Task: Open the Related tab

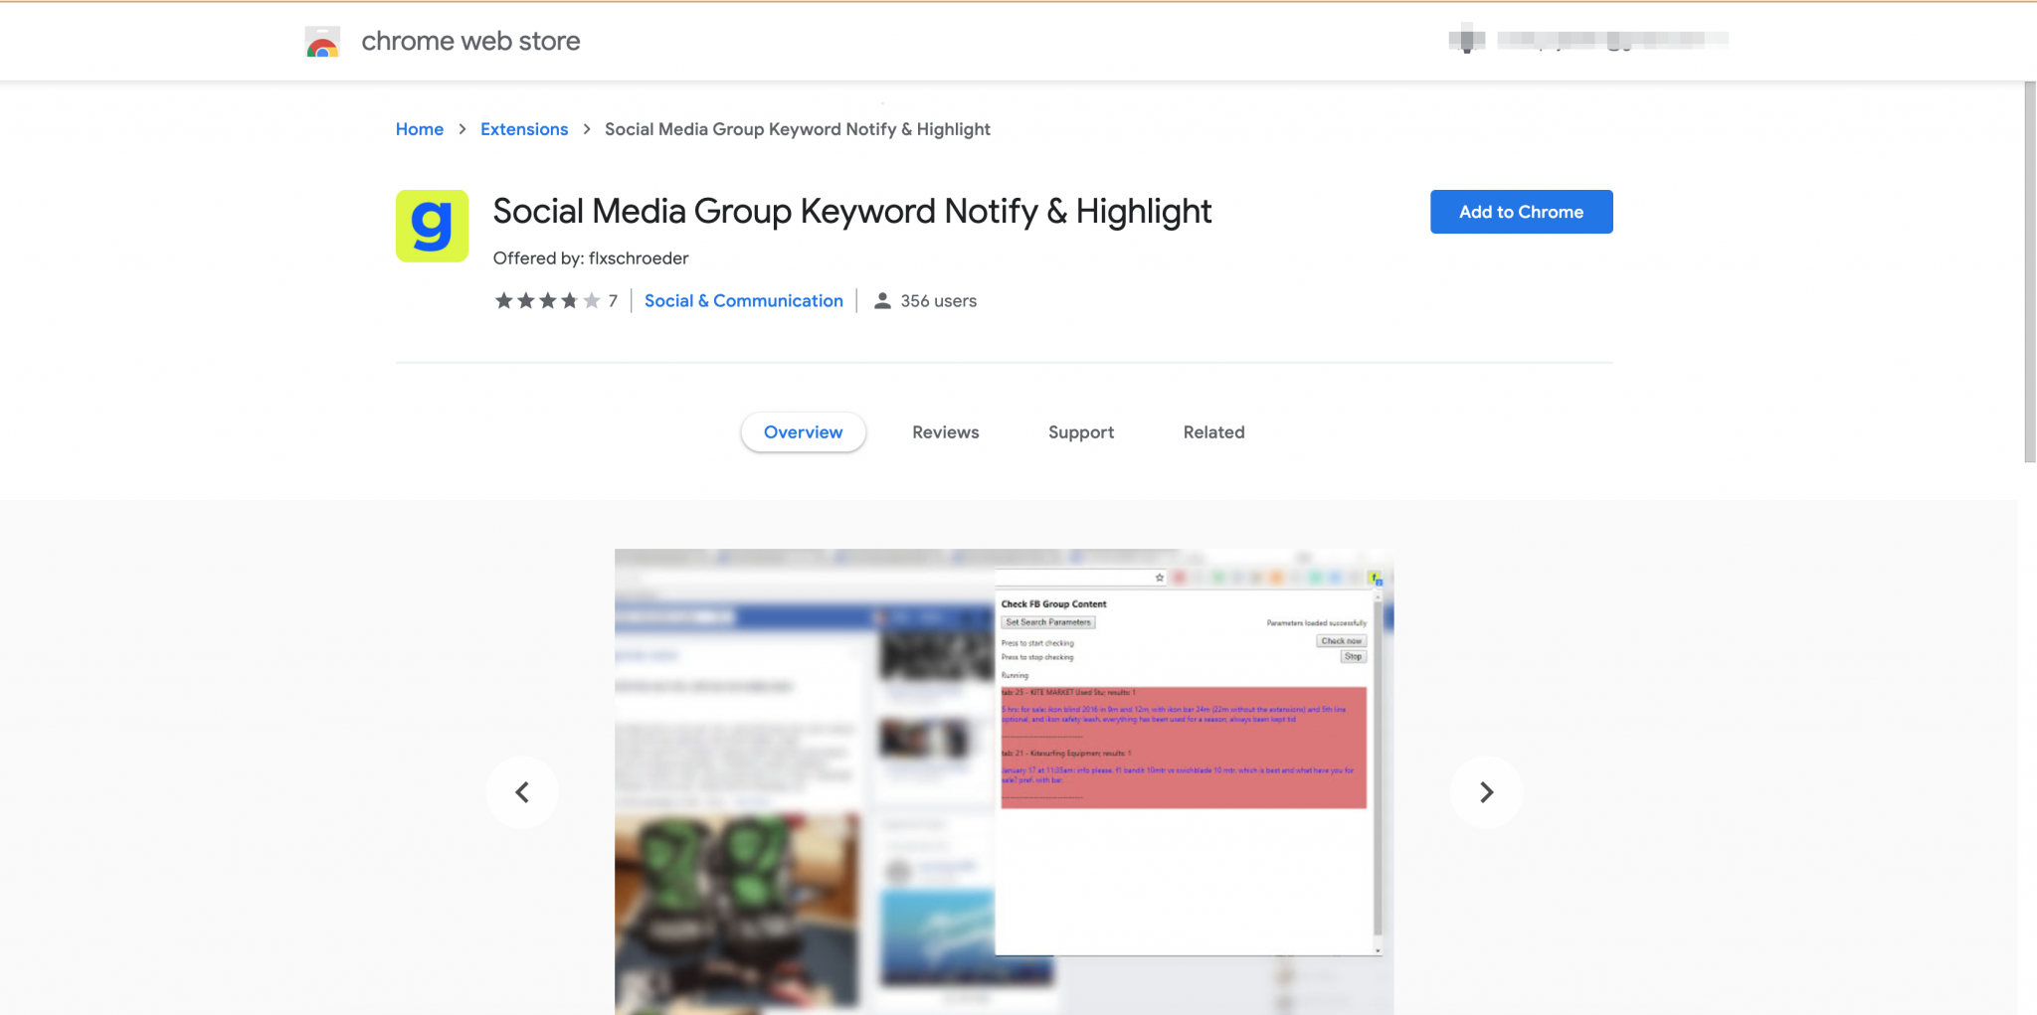Action: pos(1213,431)
